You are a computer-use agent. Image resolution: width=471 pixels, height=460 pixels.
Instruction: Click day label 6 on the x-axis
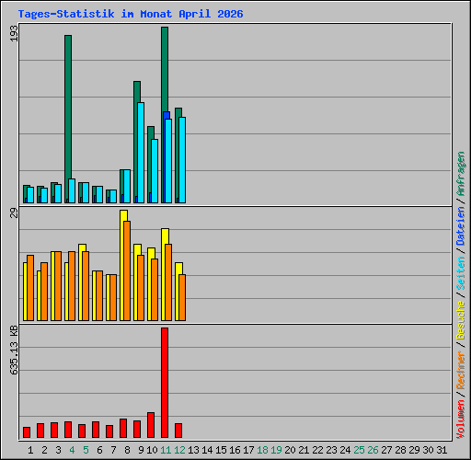click(x=99, y=450)
